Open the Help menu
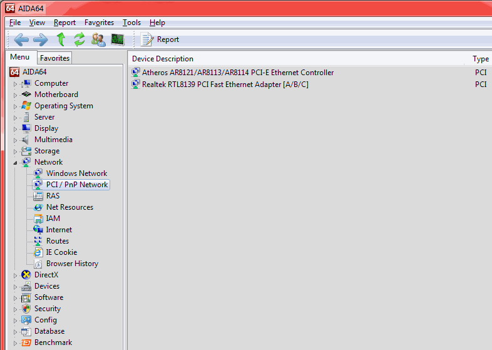This screenshot has width=492, height=350. click(x=157, y=23)
